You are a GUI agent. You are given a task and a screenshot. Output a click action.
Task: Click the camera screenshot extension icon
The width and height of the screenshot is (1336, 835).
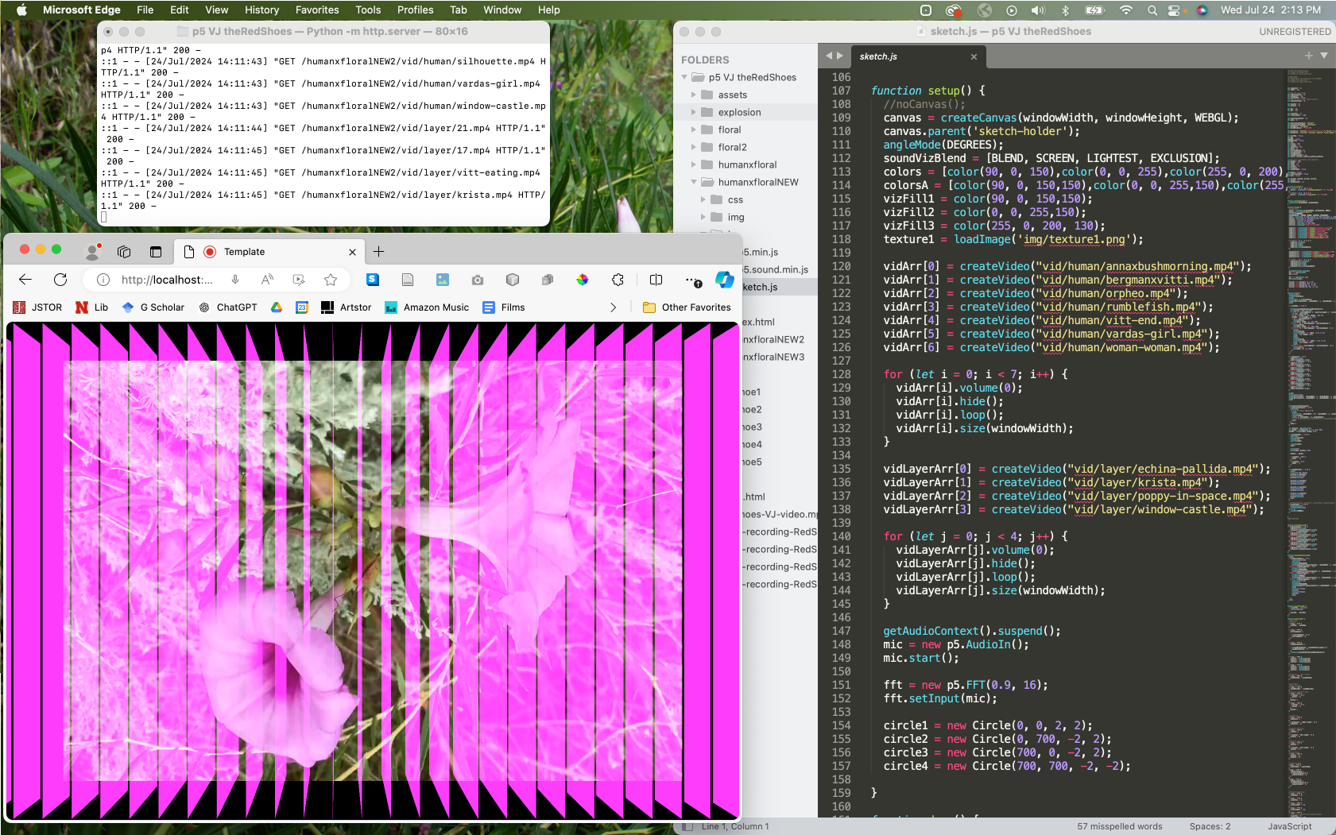tap(477, 280)
